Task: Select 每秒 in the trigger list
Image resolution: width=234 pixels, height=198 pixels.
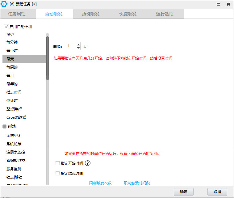Action: 24,34
